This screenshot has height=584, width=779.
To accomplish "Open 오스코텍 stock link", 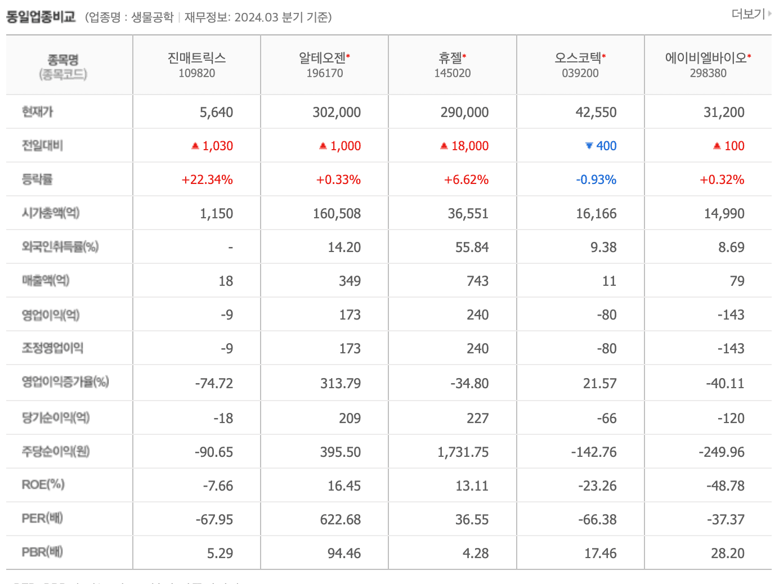I will pos(578,58).
